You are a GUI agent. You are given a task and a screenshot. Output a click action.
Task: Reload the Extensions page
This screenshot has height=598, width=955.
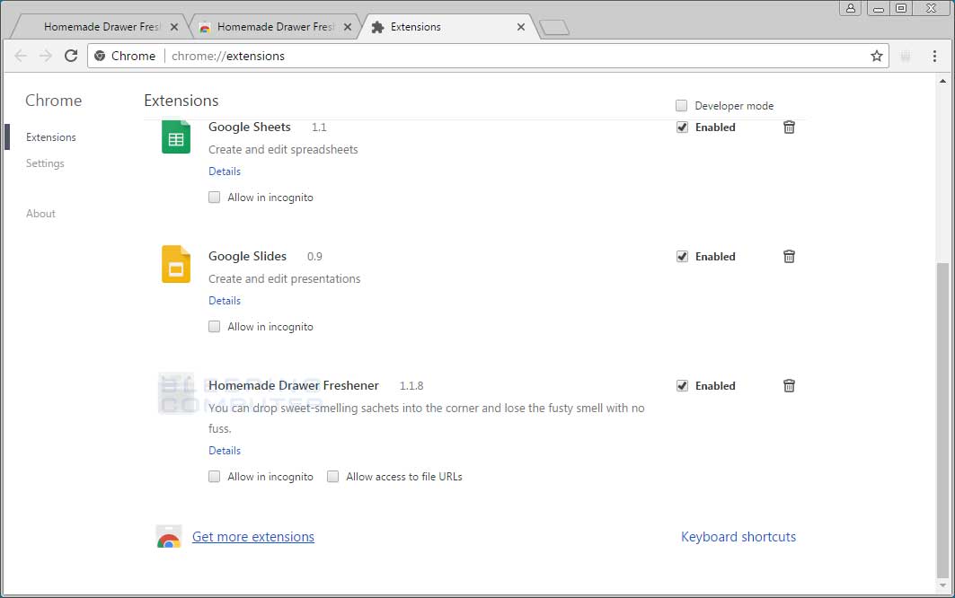click(x=71, y=56)
